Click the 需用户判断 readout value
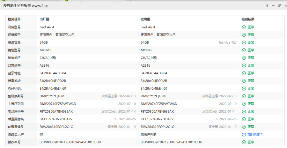The height and width of the screenshot is (148, 287). (x=148, y=135)
